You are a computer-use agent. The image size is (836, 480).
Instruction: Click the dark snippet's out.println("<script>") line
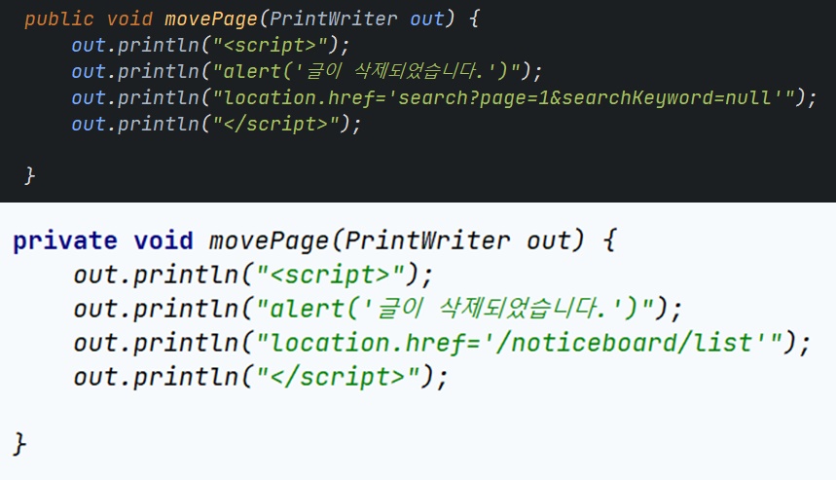tap(210, 46)
